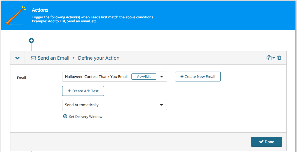Click the clock icon for delivery window

point(65,116)
